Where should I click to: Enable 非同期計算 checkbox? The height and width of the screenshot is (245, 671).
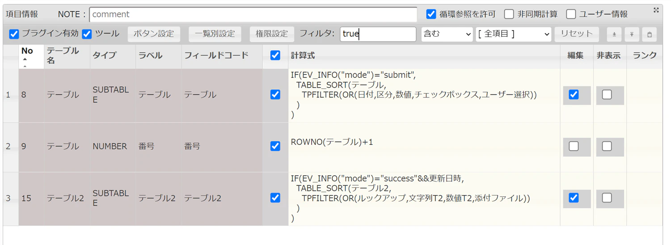click(x=509, y=14)
